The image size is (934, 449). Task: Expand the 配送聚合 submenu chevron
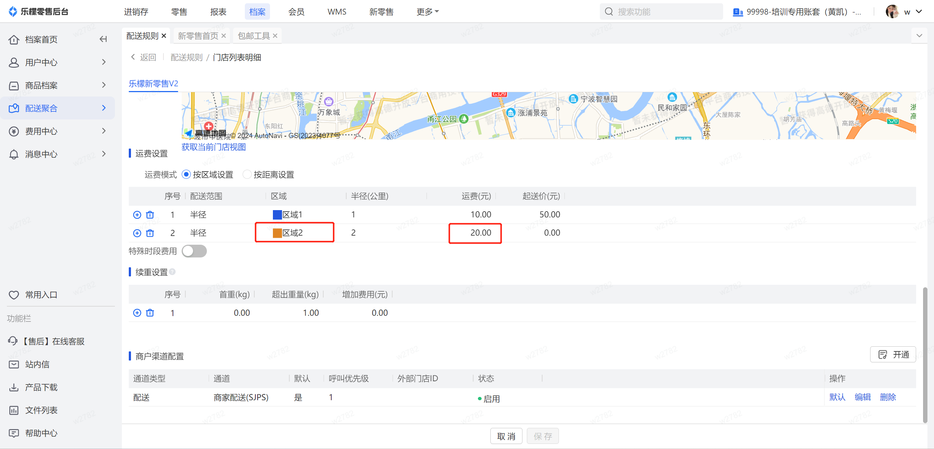click(104, 108)
